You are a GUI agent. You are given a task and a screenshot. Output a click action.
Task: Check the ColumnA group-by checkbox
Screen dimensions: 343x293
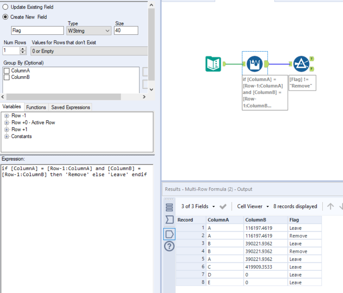[x=7, y=71]
